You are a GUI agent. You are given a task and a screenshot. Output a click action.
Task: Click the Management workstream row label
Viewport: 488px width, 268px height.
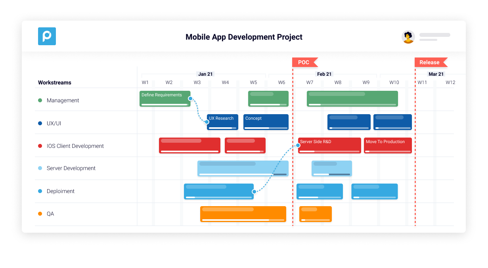point(63,100)
